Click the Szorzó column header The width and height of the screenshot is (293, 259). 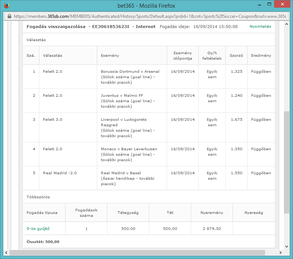pos(236,55)
